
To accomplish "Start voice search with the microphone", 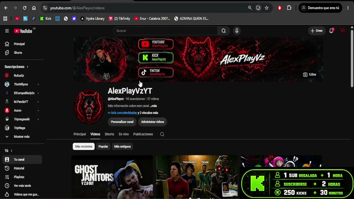I will (x=237, y=31).
